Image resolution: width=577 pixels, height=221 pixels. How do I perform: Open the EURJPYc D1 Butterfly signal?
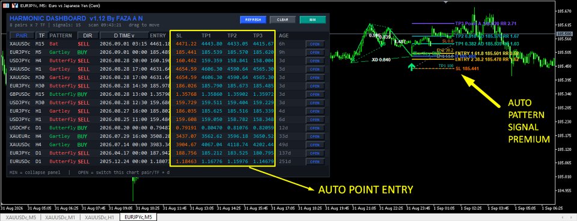pyautogui.click(x=314, y=153)
